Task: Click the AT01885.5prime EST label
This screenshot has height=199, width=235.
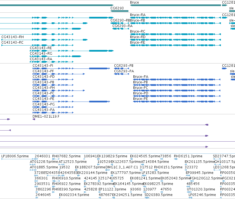Action: pos(44,167)
